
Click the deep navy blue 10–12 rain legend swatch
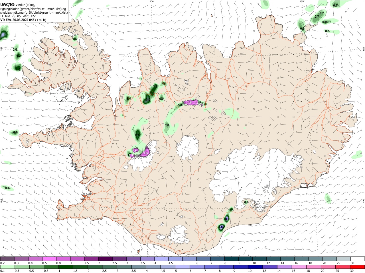point(255,267)
